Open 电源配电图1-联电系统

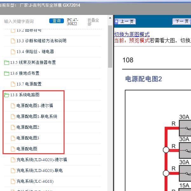coord(37,116)
